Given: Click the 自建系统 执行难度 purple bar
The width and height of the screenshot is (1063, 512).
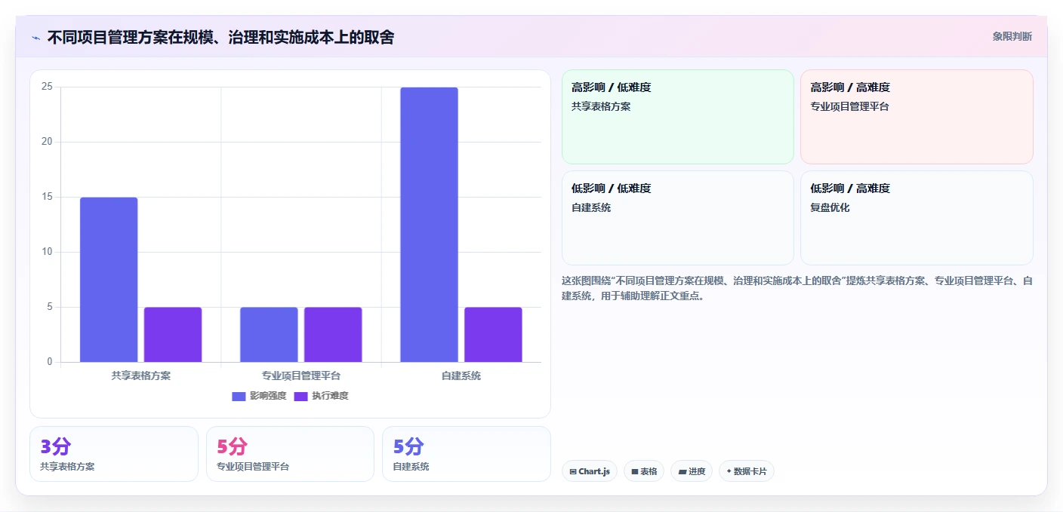Looking at the screenshot, I should 493,335.
